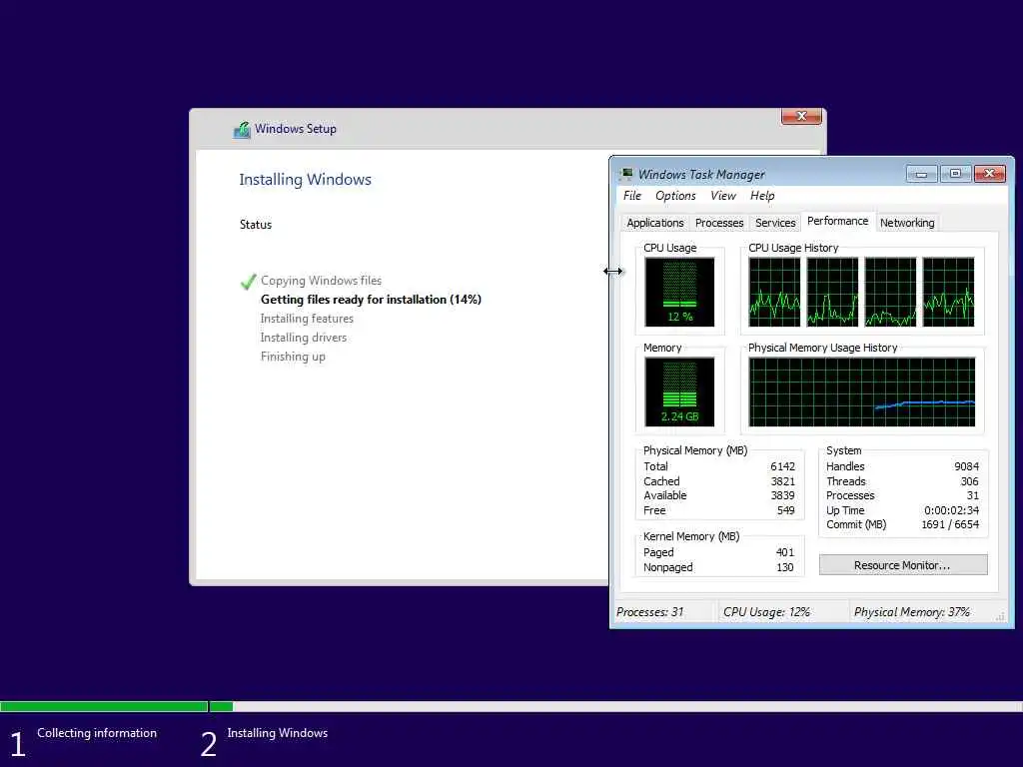Open the File menu in Task Manager
The width and height of the screenshot is (1023, 767).
coord(631,196)
